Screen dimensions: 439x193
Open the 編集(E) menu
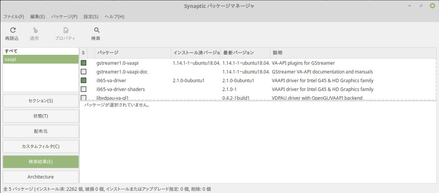pyautogui.click(x=38, y=17)
